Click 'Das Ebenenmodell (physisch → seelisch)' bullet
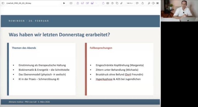 tap(42, 75)
